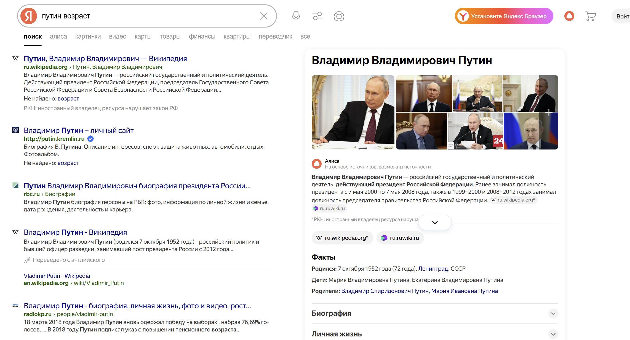Click the ru.wikipedia.org* source button
The height and width of the screenshot is (340, 630).
[343, 238]
